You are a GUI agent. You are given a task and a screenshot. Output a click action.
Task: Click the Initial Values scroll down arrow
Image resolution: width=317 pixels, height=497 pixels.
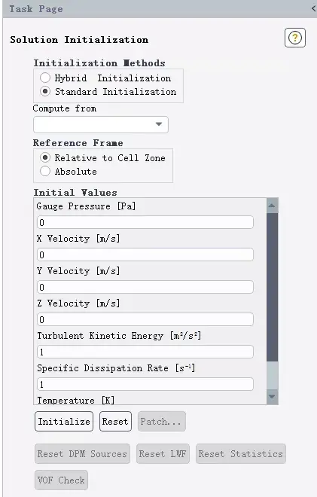pos(272,397)
